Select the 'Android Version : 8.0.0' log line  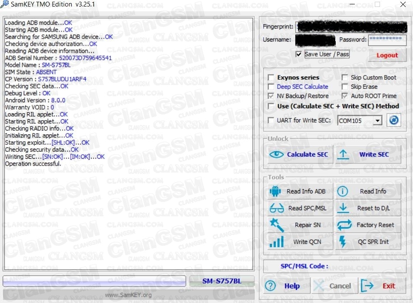tap(35, 100)
